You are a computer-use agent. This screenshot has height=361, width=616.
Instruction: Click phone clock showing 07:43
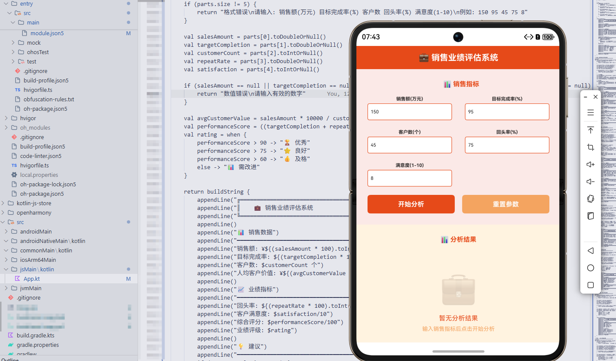(x=371, y=37)
